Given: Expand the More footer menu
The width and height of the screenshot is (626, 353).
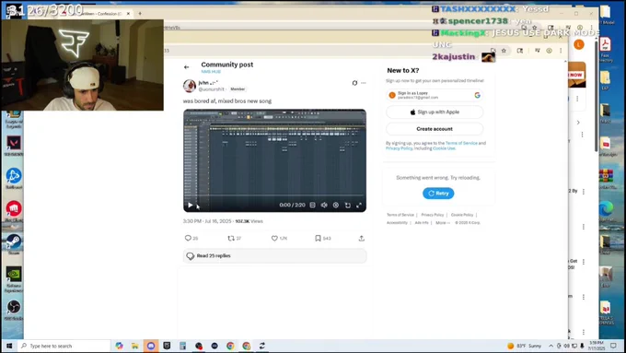Looking at the screenshot, I should 443,223.
